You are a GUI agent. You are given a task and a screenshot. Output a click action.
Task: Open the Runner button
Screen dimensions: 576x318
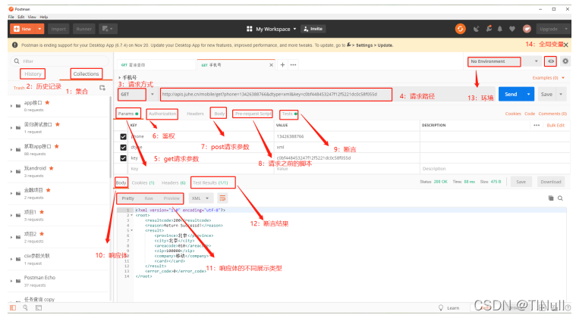point(84,29)
